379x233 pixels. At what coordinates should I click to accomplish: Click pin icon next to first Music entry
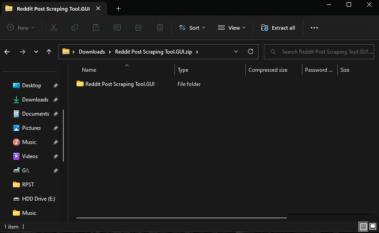coord(56,142)
